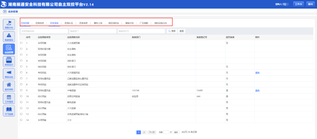The width and height of the screenshot is (317, 139).
Task: Click the 搜索 search button
Action: point(172,31)
